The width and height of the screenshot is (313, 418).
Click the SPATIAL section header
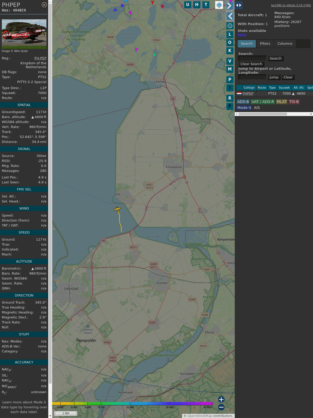pyautogui.click(x=24, y=105)
